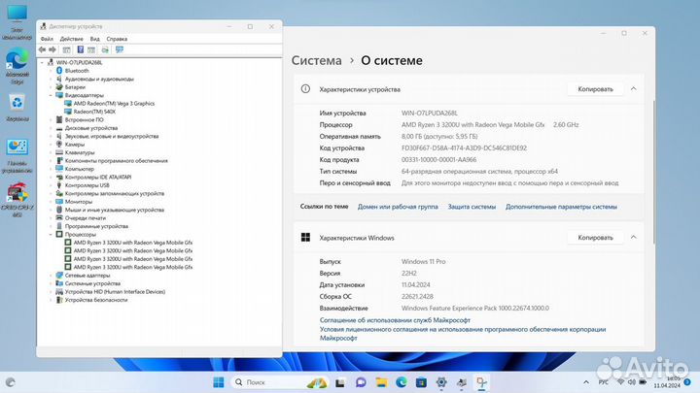Open Дополнительные параметры системы link
700x393 pixels.
click(x=561, y=207)
